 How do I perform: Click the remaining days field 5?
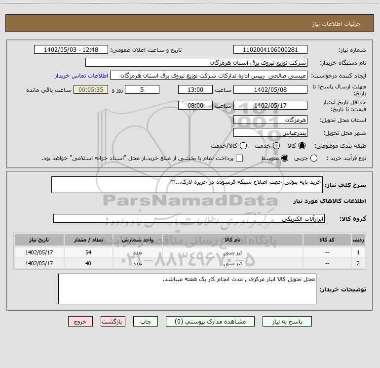(142, 89)
